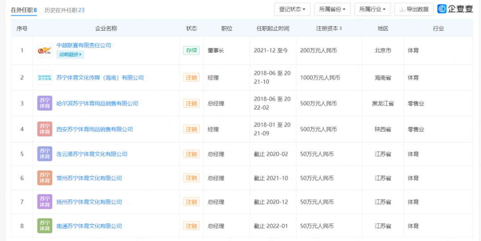The height and width of the screenshot is (241, 481).
Task: Click the 陕西省 region cell
Action: pos(383,129)
